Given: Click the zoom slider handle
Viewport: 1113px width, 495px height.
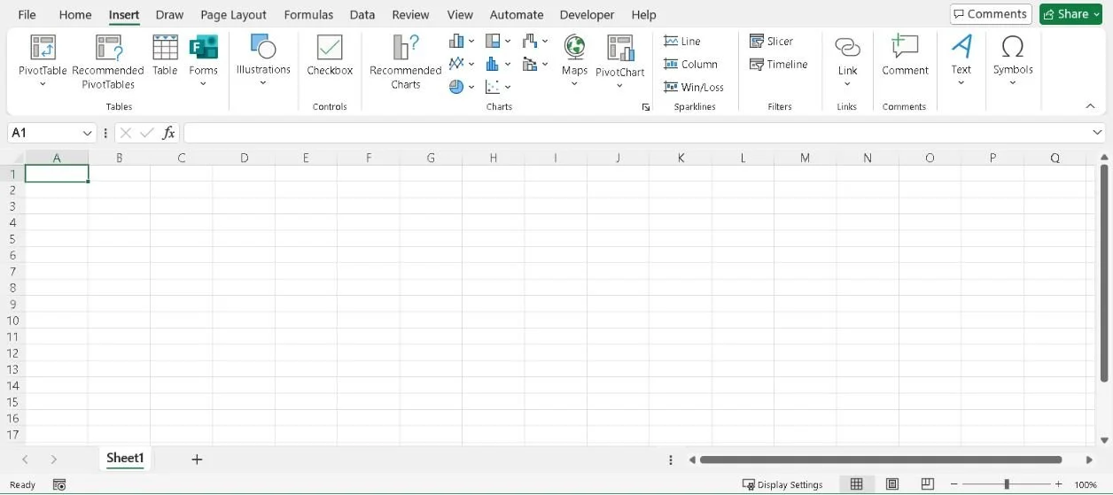Looking at the screenshot, I should point(1006,484).
